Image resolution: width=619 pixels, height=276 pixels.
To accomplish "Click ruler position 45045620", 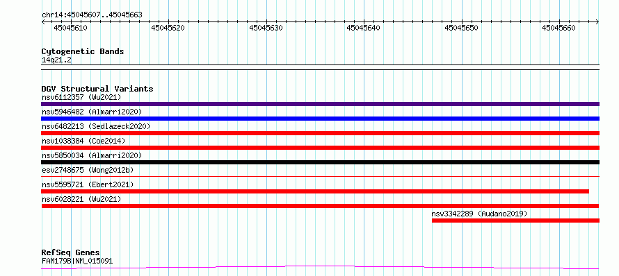I will pos(168,28).
